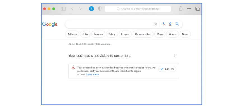Focus the Safari address bar
Image resolution: width=241 pixels, height=108 pixels.
(138, 9)
